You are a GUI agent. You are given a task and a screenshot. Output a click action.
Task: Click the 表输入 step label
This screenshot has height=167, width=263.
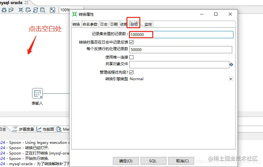(x=37, y=103)
